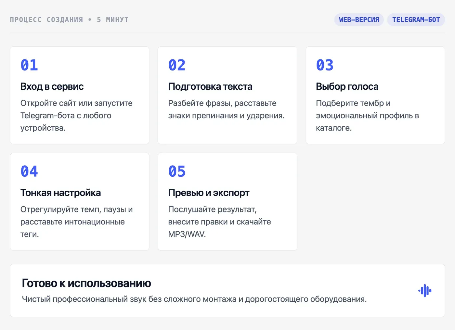Click 'ПРОЦЕСС СОЗДАНИЯ • 5 МИНУТ' header label
This screenshot has height=330, width=455.
[69, 20]
